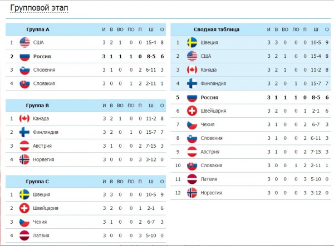This screenshot has height=246, width=334.
Task: Click the Czech flag in Группа C
Action: (x=24, y=222)
